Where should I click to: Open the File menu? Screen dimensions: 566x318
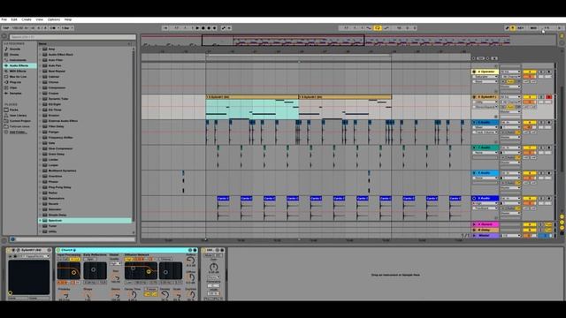coord(4,19)
